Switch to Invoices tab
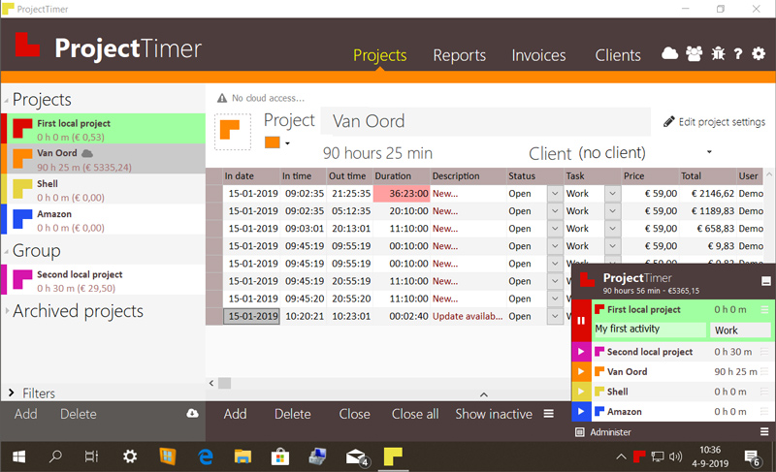The width and height of the screenshot is (776, 472). click(538, 55)
